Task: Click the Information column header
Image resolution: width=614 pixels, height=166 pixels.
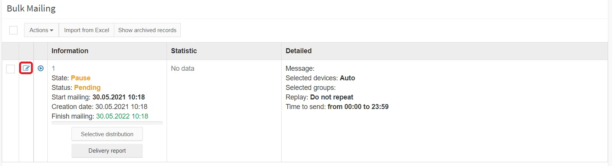Action: point(70,51)
